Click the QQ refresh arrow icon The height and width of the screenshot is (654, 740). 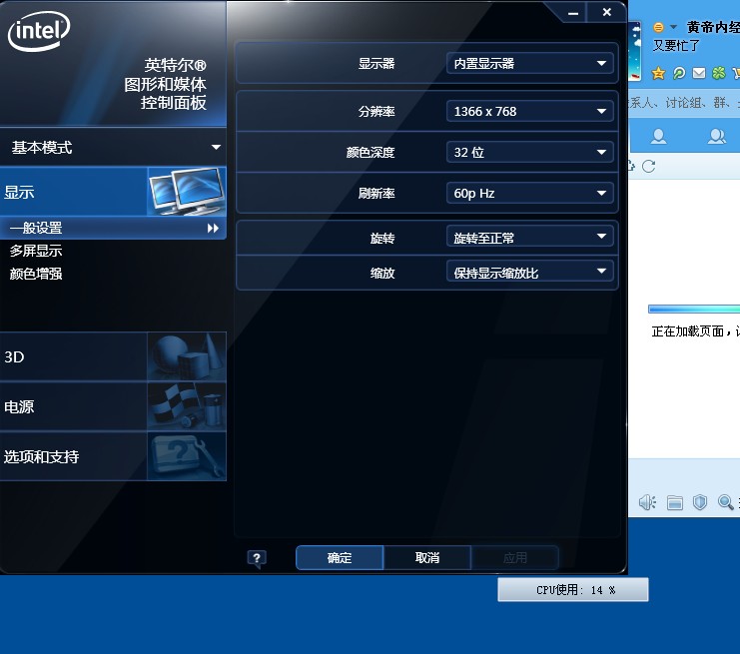tap(648, 165)
